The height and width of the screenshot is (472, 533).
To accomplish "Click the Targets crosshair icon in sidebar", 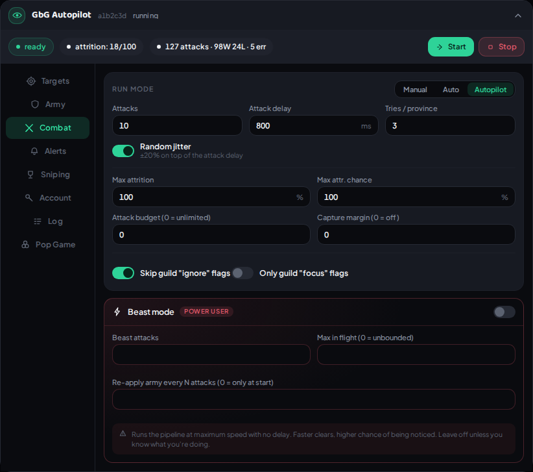I will point(31,81).
